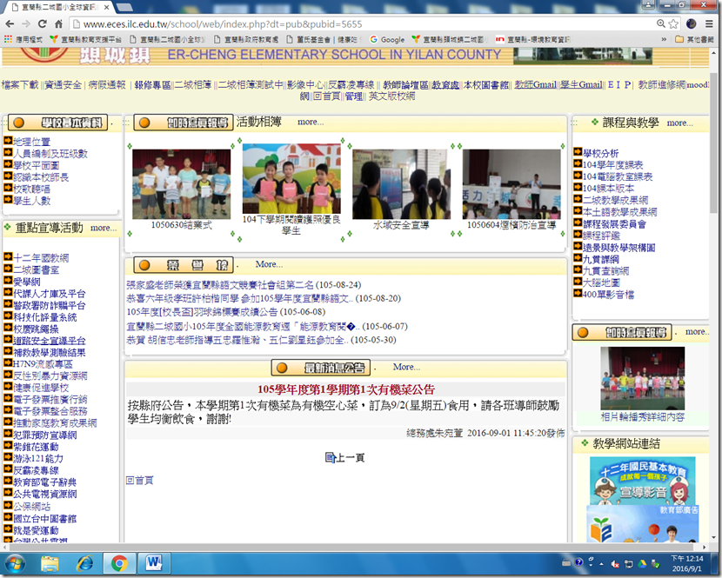Click the document icon beside 上一頁
Viewport: 722px width, 578px height.
tap(331, 457)
